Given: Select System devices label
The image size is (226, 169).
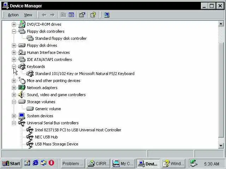Looking at the screenshot, I should pos(40,116).
